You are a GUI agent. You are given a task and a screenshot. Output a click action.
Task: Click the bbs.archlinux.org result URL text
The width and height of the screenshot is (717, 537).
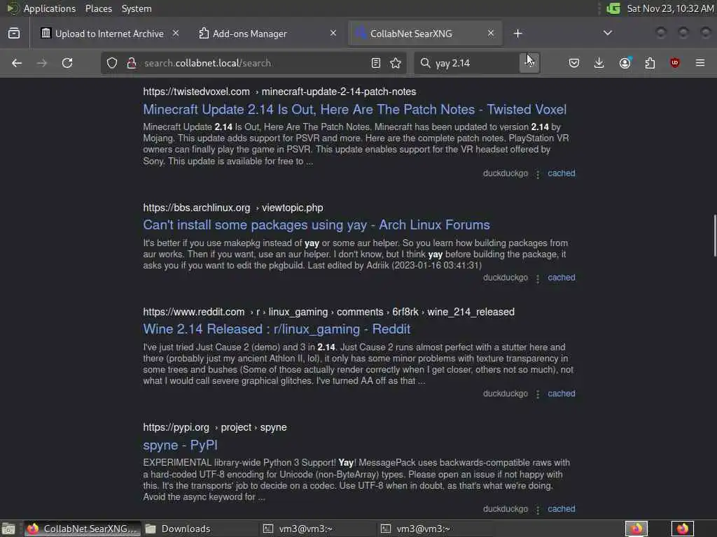232,208
